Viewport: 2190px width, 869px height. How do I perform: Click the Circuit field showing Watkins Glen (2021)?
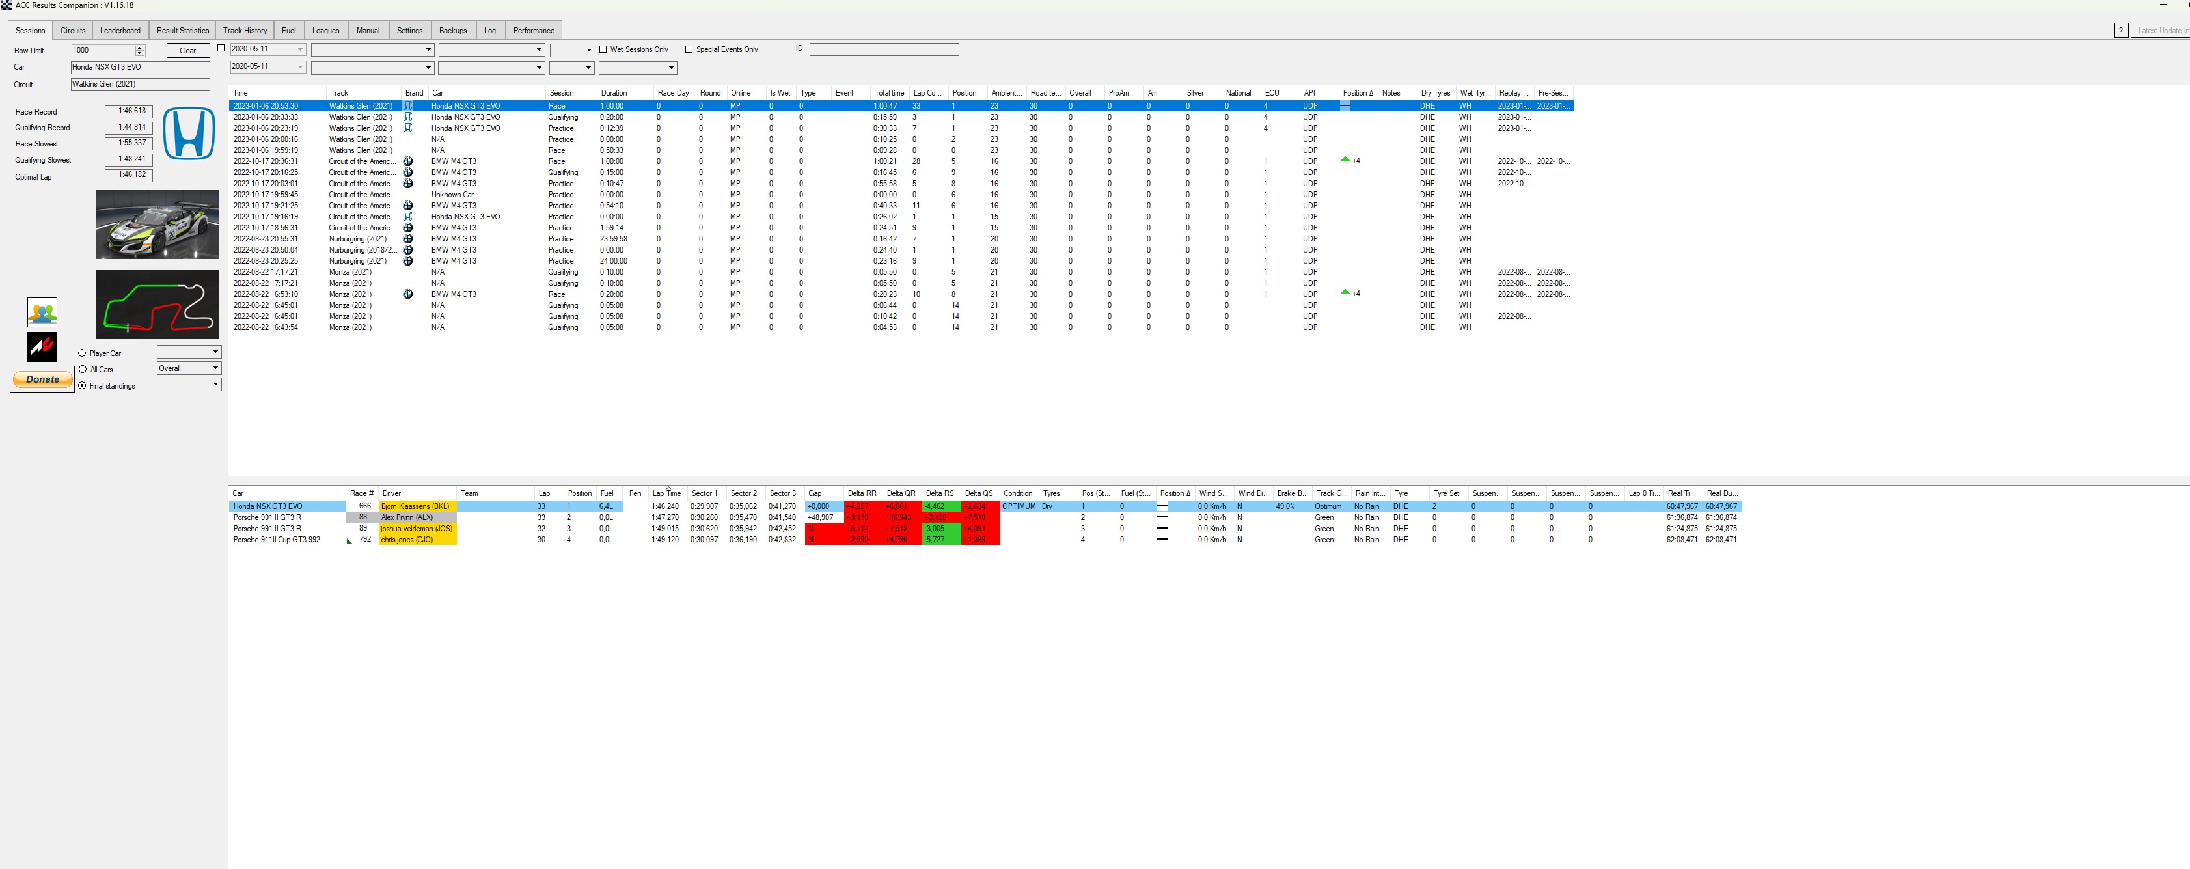click(x=141, y=84)
